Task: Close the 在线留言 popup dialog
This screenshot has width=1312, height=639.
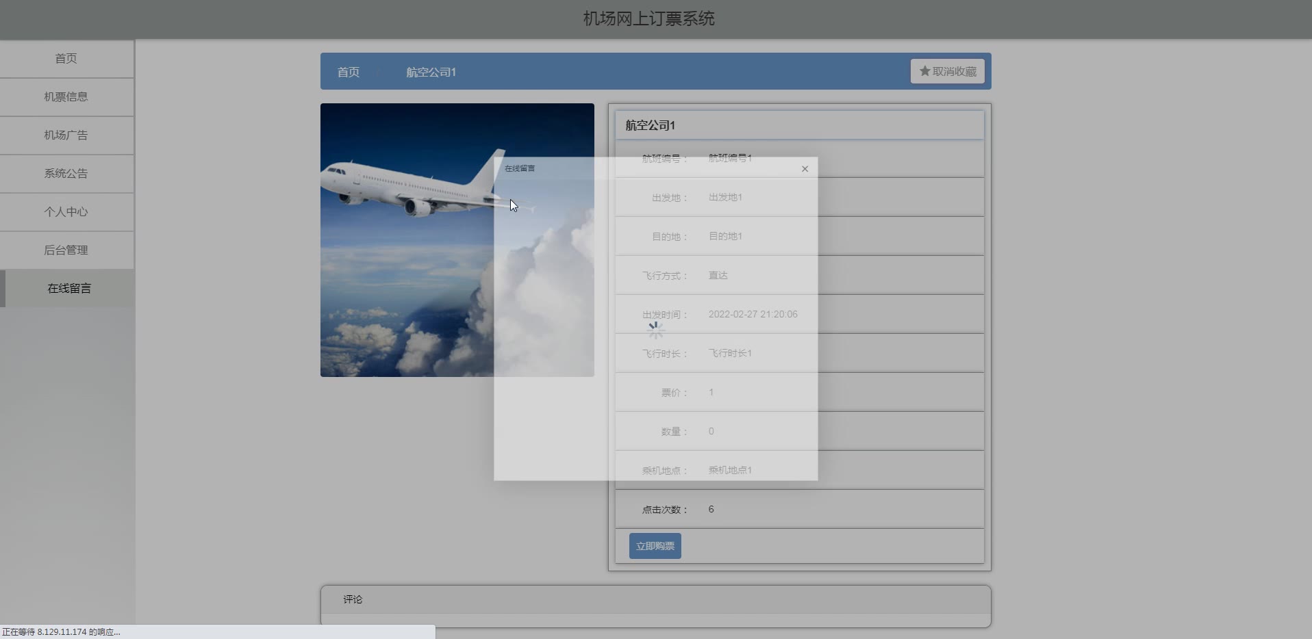Action: tap(805, 168)
